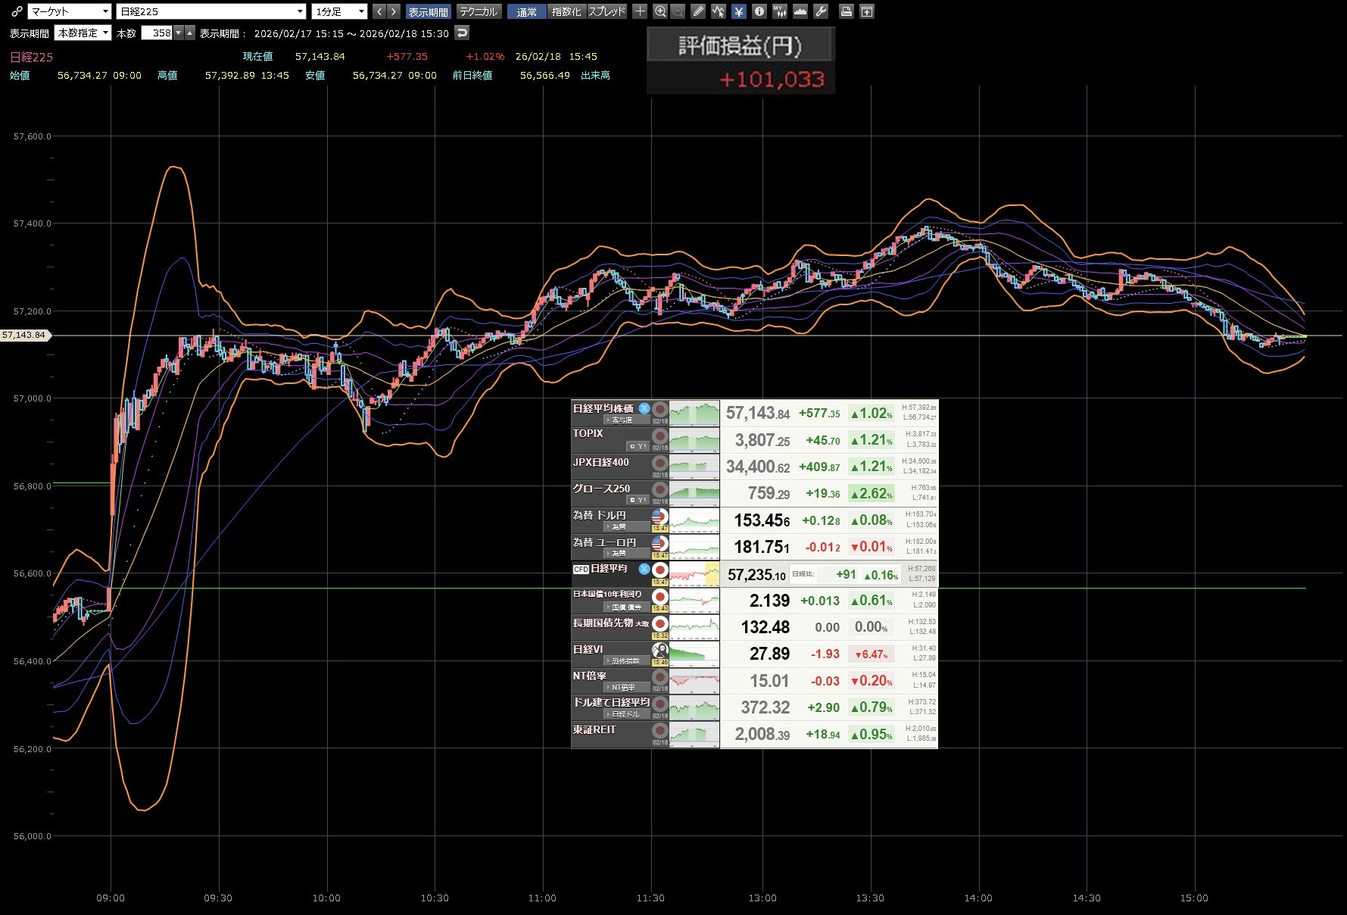Open the 日経225 symbol dropdown
This screenshot has height=915, width=1347.
coord(211,11)
